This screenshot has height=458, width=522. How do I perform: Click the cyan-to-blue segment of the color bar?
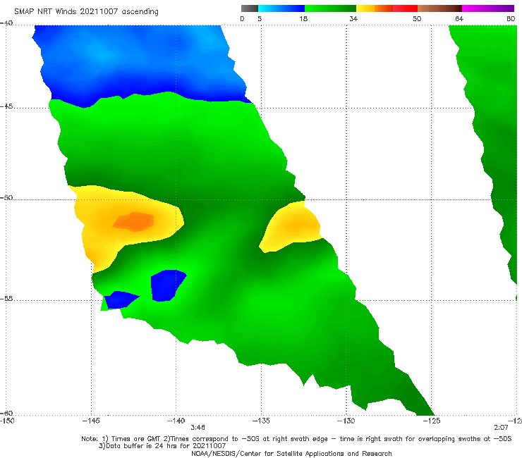click(x=281, y=8)
